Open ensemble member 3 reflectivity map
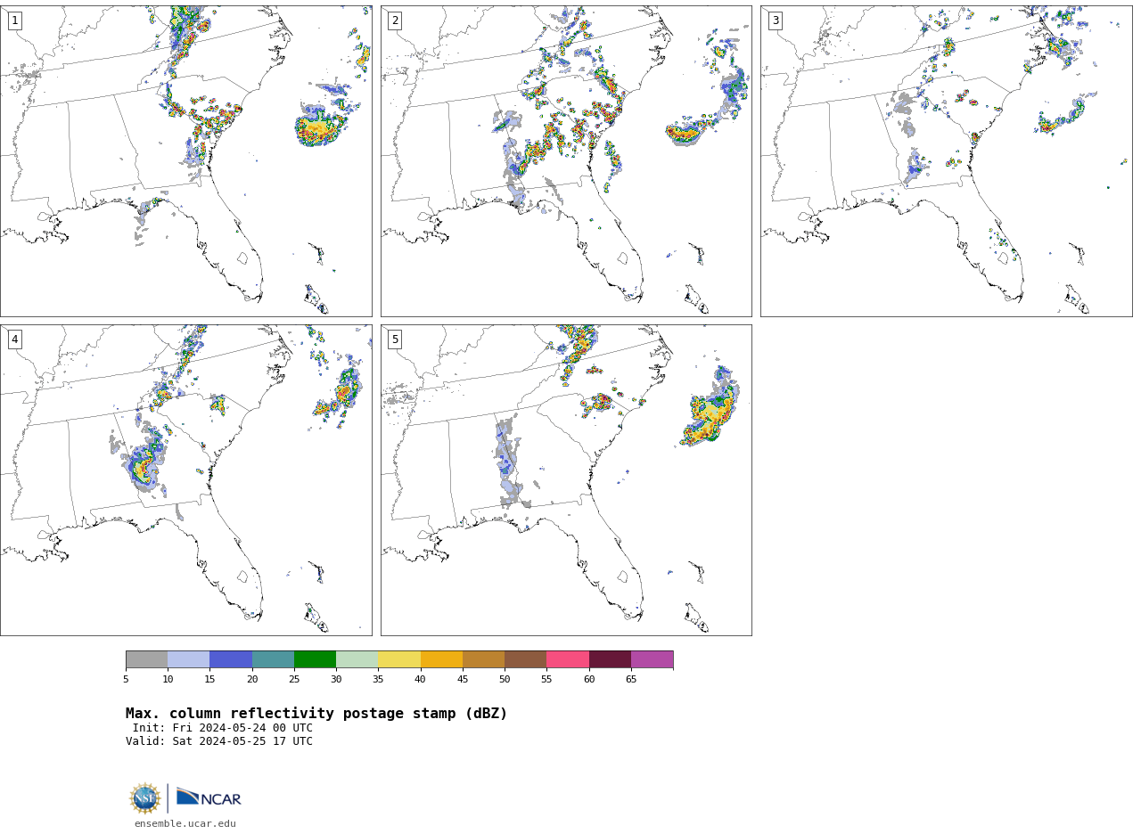This screenshot has height=834, width=1141. (946, 161)
